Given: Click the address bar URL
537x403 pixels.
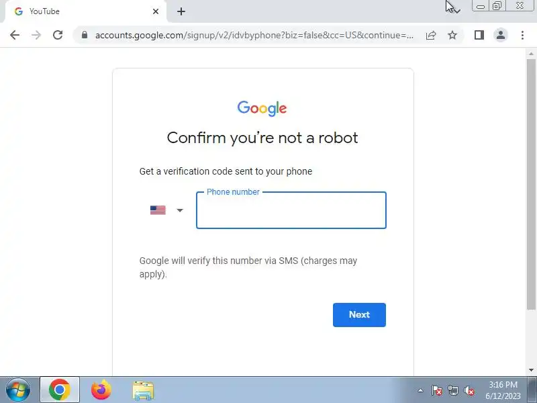Looking at the screenshot, I should [254, 36].
